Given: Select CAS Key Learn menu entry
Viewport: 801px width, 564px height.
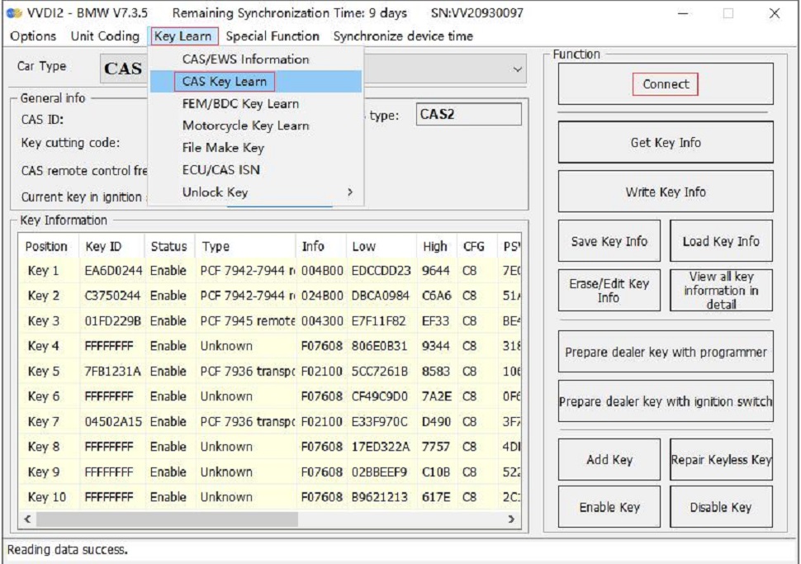Looking at the screenshot, I should [224, 82].
